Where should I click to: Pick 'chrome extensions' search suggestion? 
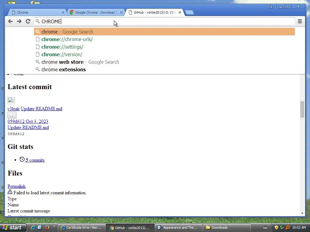point(164,69)
